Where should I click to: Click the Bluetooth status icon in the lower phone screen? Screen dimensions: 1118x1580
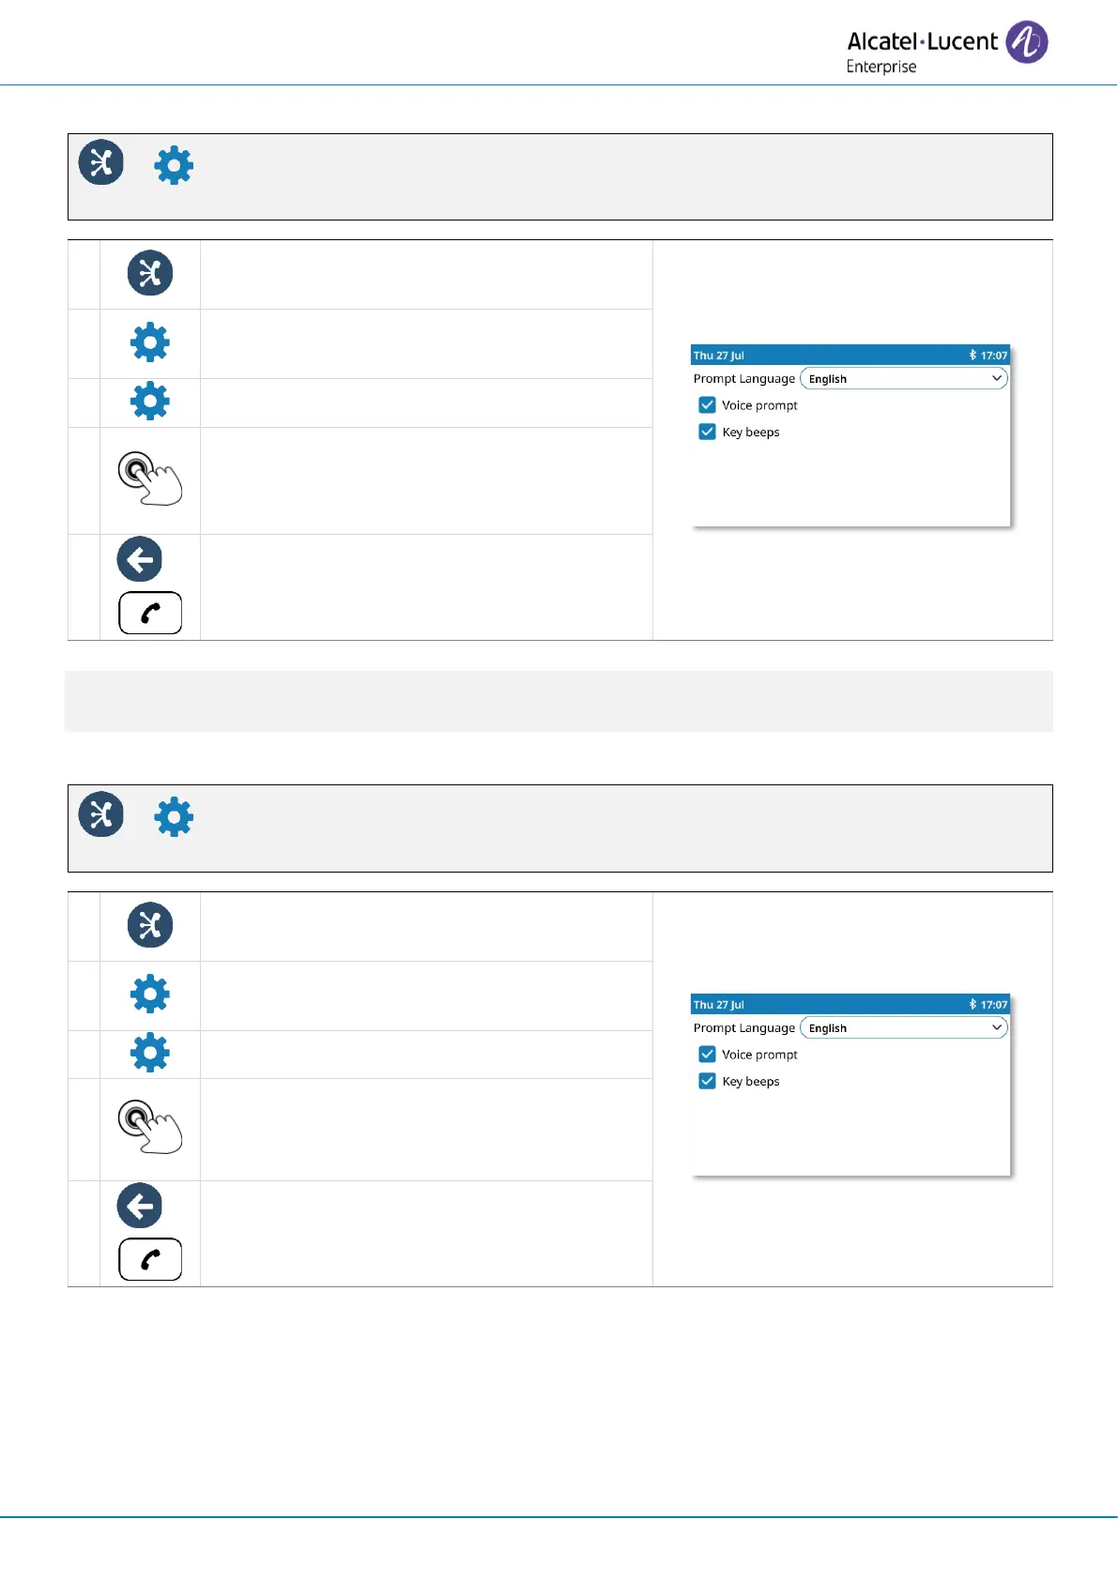click(973, 1005)
